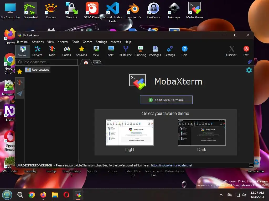Open the GOM Player desktop shortcut

click(92, 10)
